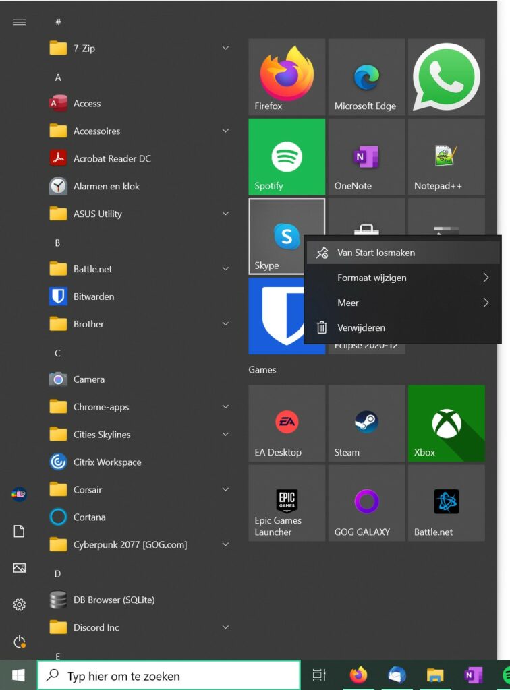Launch the Epic Games Launcher tile
Screen dimensions: 510x690
(287, 503)
